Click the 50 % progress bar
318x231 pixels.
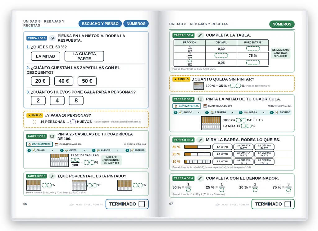(x=197, y=147)
